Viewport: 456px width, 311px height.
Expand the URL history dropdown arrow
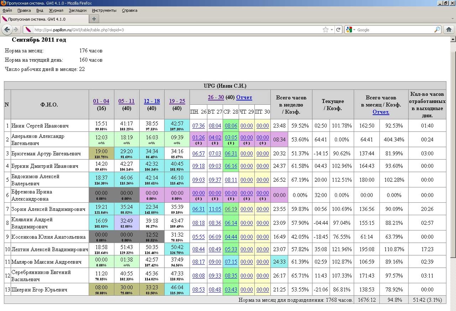point(332,30)
